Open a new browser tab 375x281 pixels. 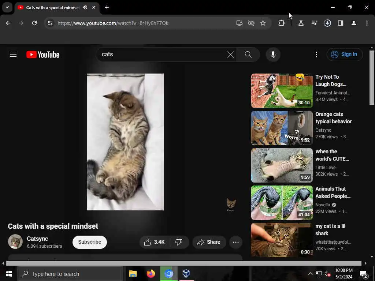click(x=107, y=7)
